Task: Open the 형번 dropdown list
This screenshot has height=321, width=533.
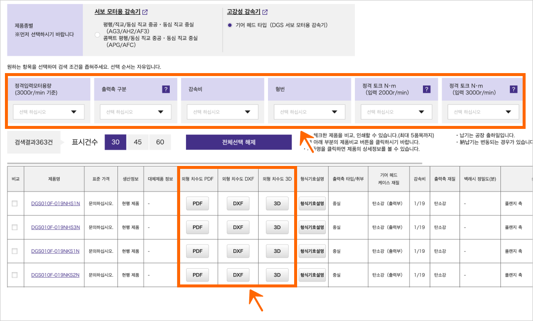Action: 309,112
